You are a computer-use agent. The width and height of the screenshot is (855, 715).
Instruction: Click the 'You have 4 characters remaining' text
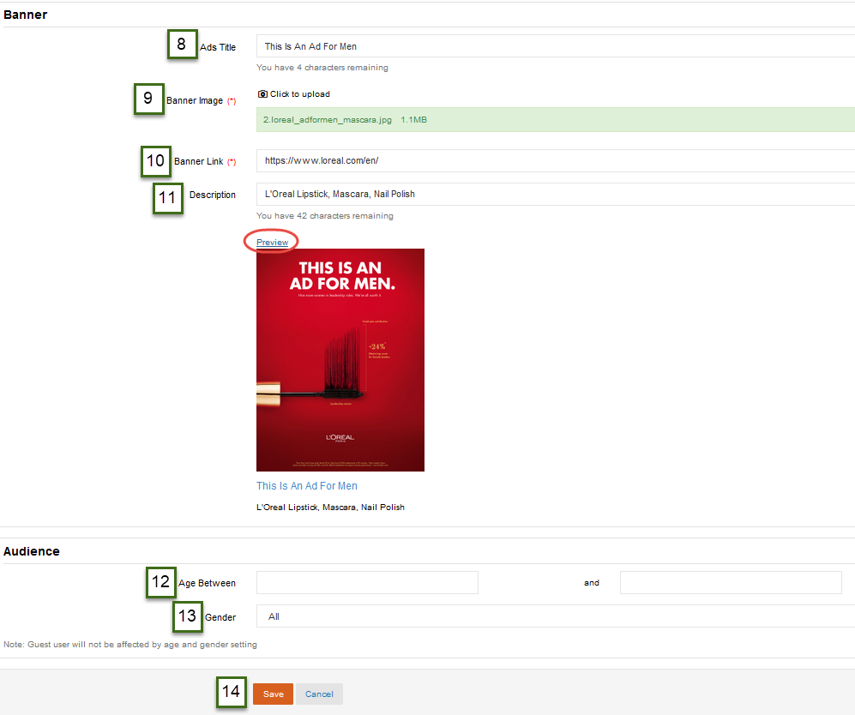coord(322,68)
